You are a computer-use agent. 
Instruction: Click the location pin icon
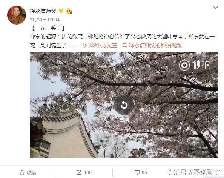(x=85, y=45)
